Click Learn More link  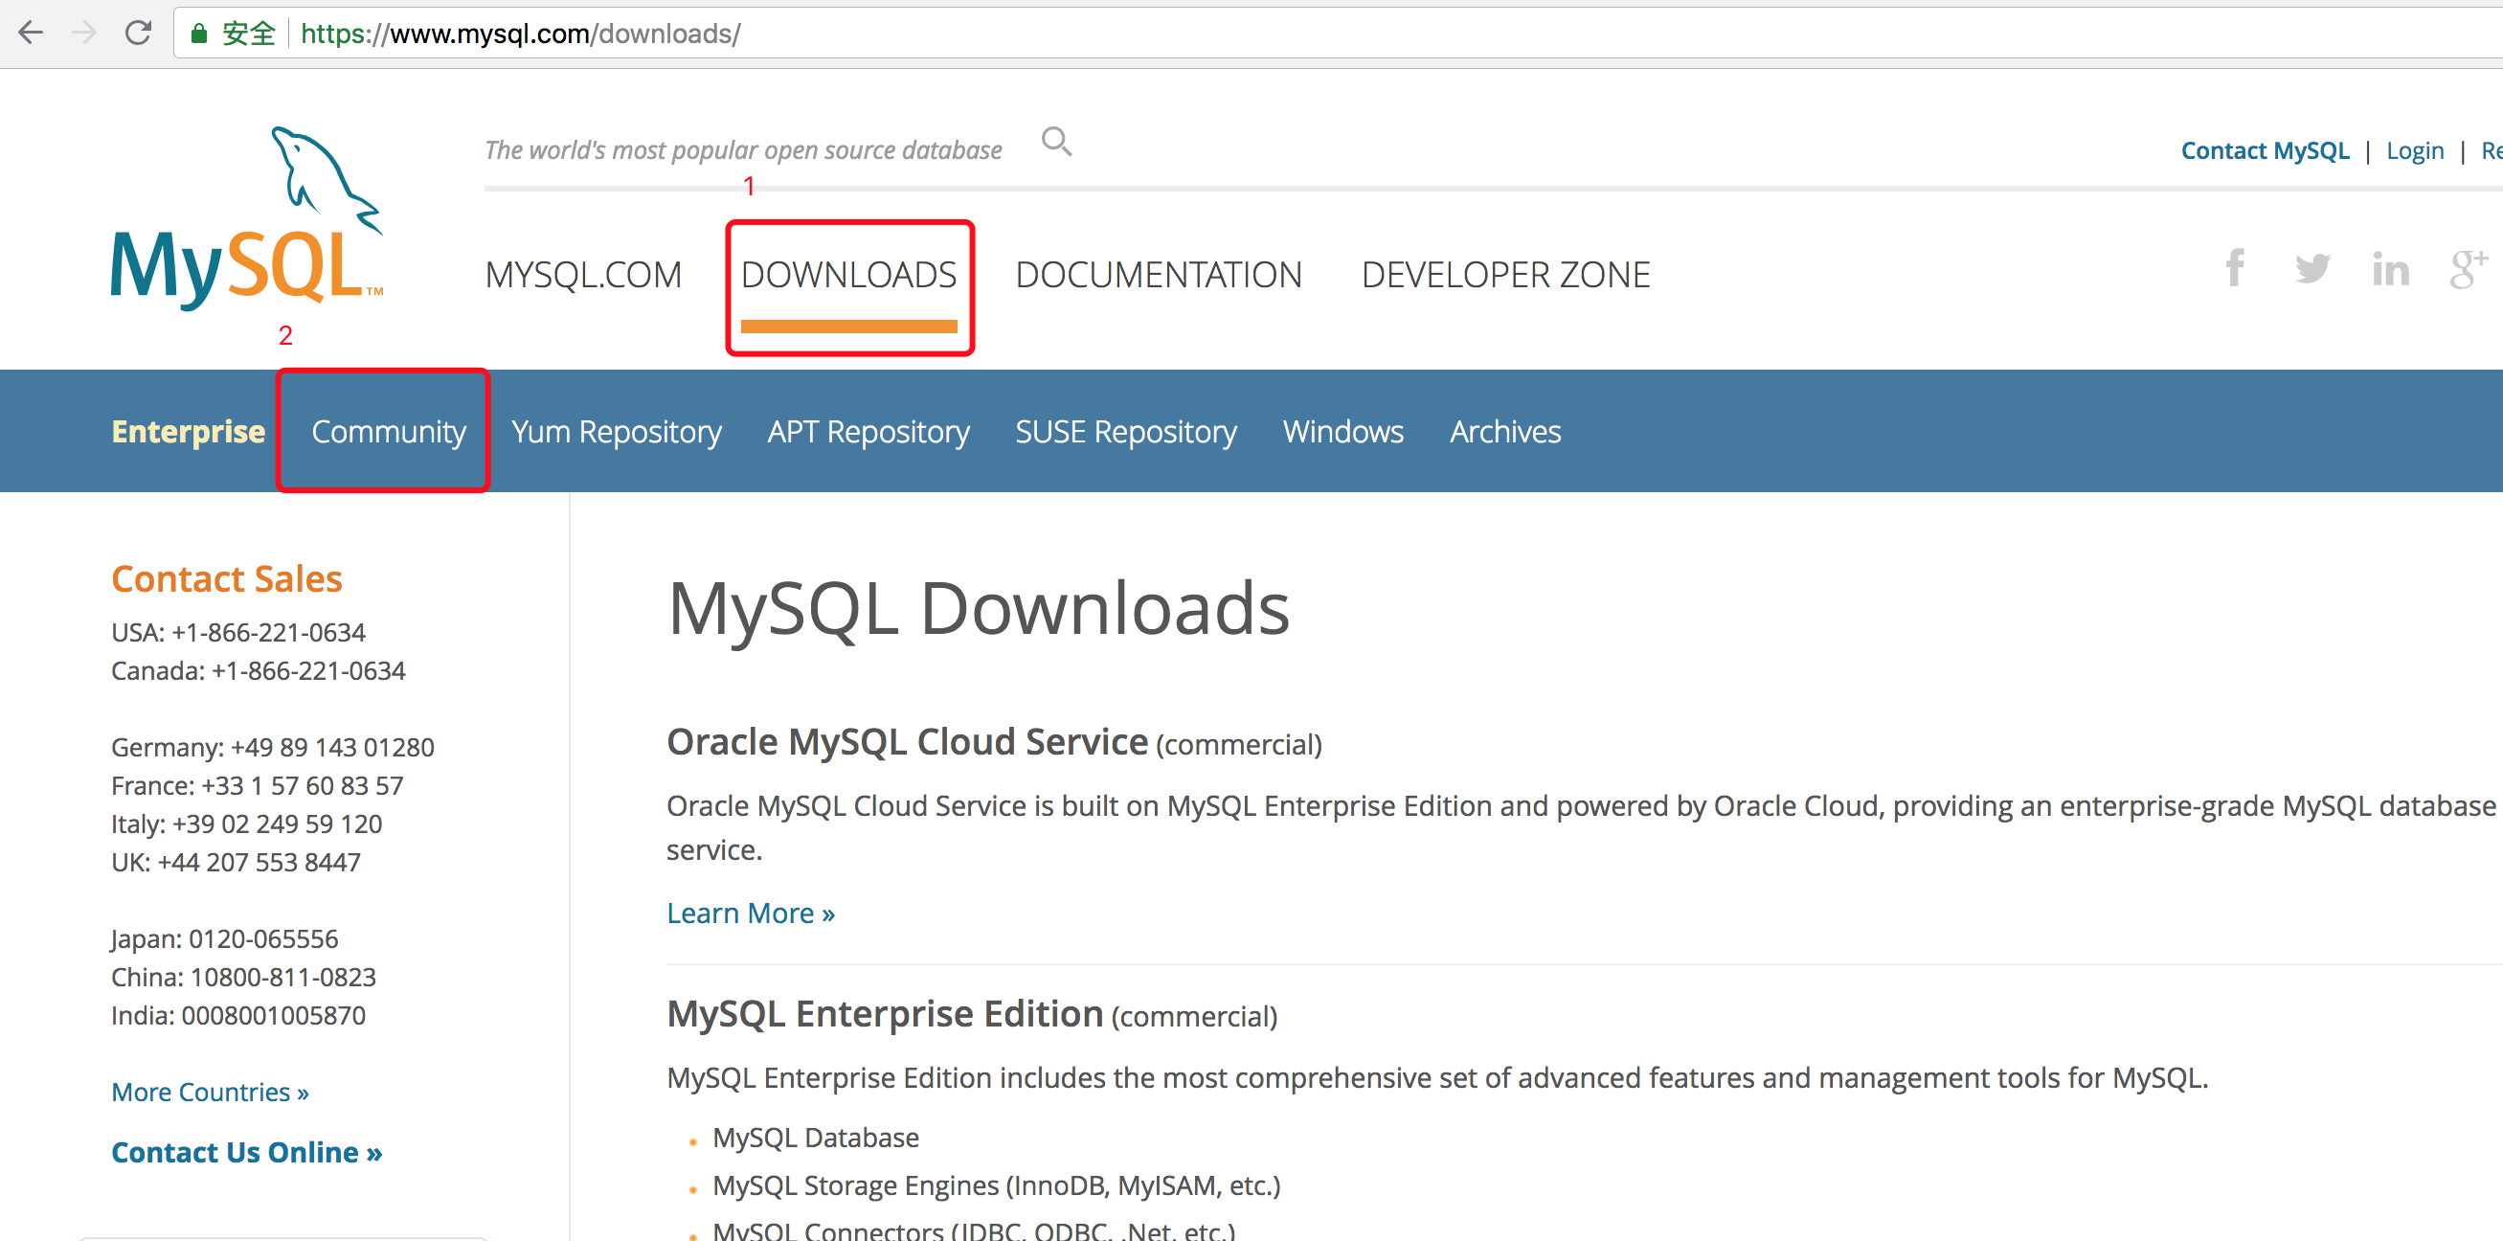pyautogui.click(x=750, y=914)
